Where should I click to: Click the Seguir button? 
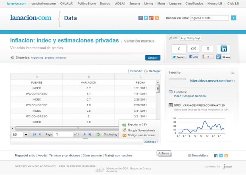[x=153, y=57]
